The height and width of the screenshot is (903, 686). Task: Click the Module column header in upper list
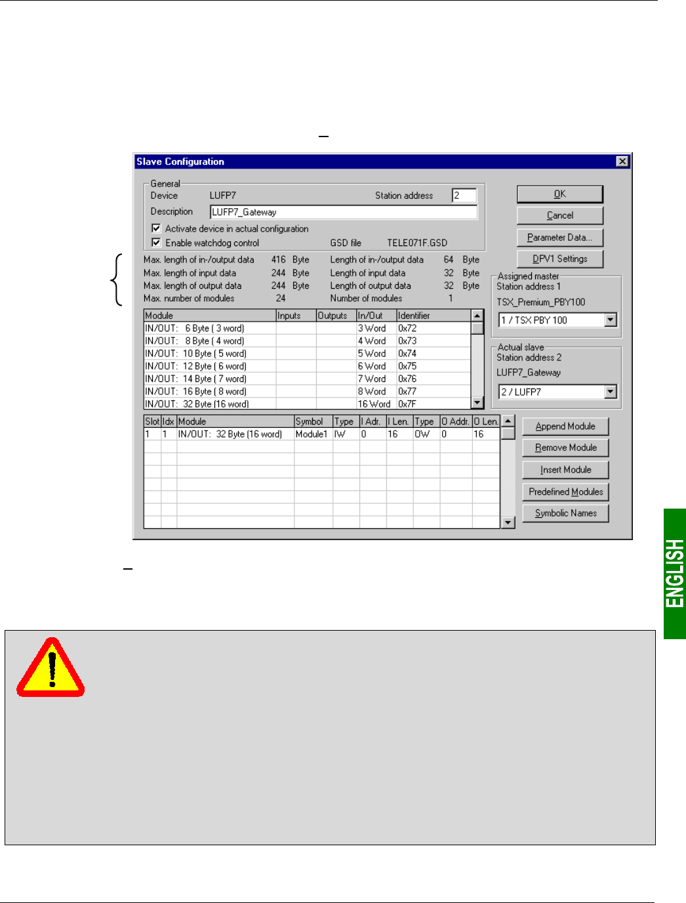pyautogui.click(x=210, y=316)
